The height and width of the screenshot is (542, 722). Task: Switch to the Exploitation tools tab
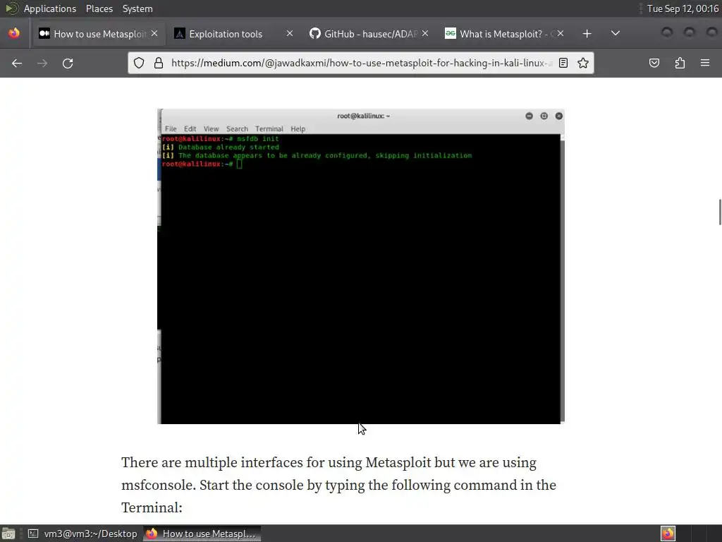234,34
